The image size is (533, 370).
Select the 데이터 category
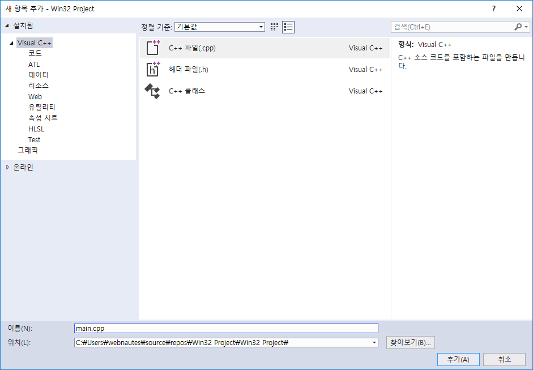(x=39, y=75)
